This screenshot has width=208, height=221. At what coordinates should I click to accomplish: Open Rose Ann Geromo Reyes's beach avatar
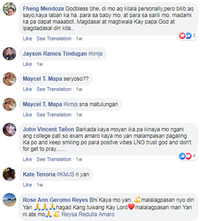coord(9,200)
